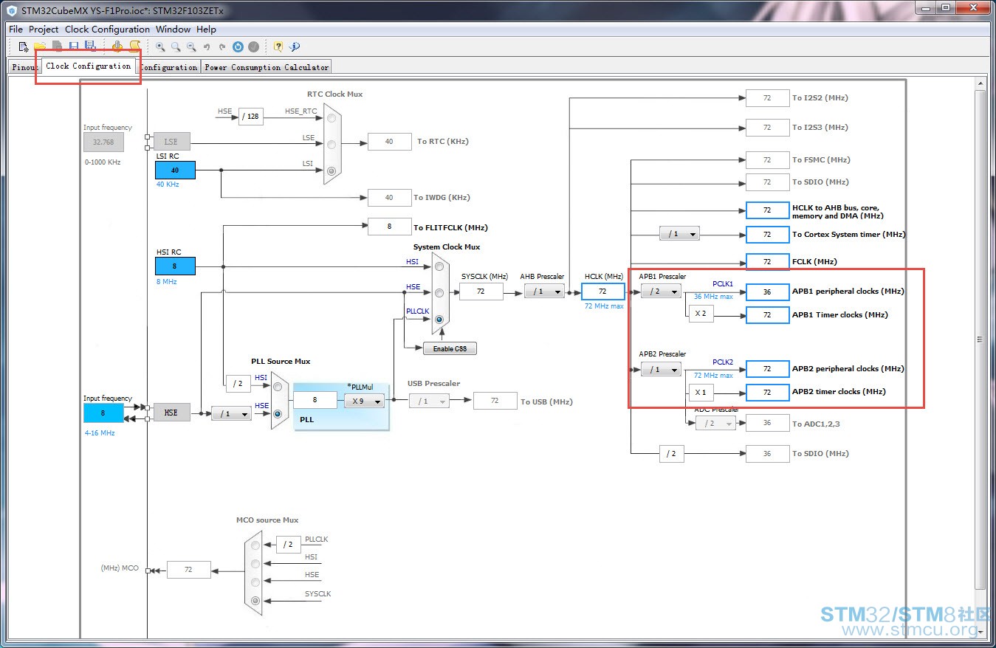Open the HSE /1 prescaler dropdown
Viewport: 996px width, 648px height.
coord(231,413)
